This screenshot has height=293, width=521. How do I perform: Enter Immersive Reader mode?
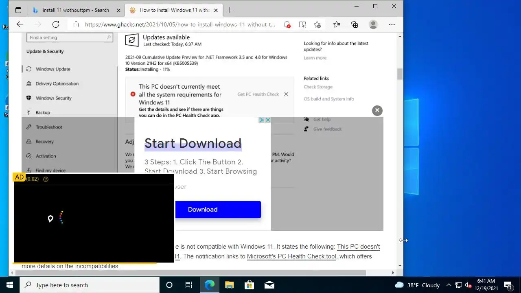pos(302,24)
